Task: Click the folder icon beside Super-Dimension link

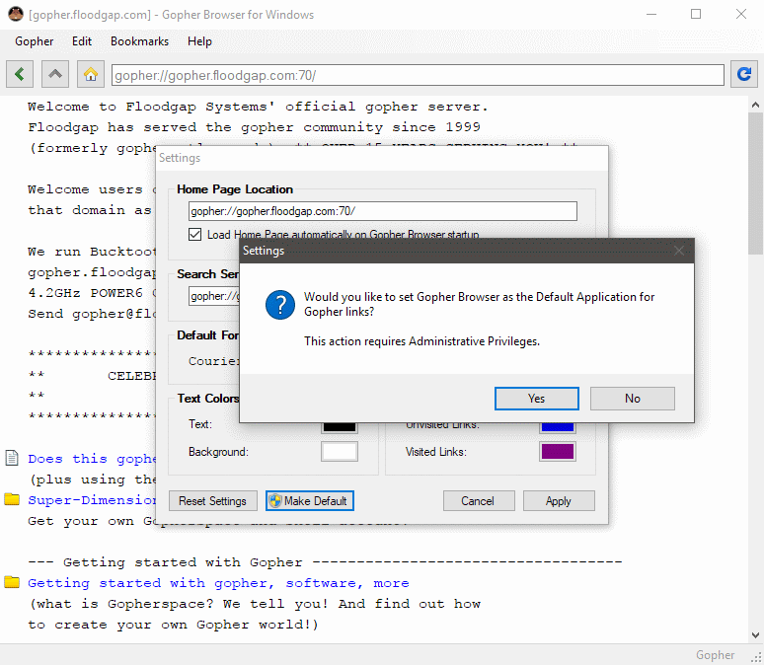Action: (12, 499)
